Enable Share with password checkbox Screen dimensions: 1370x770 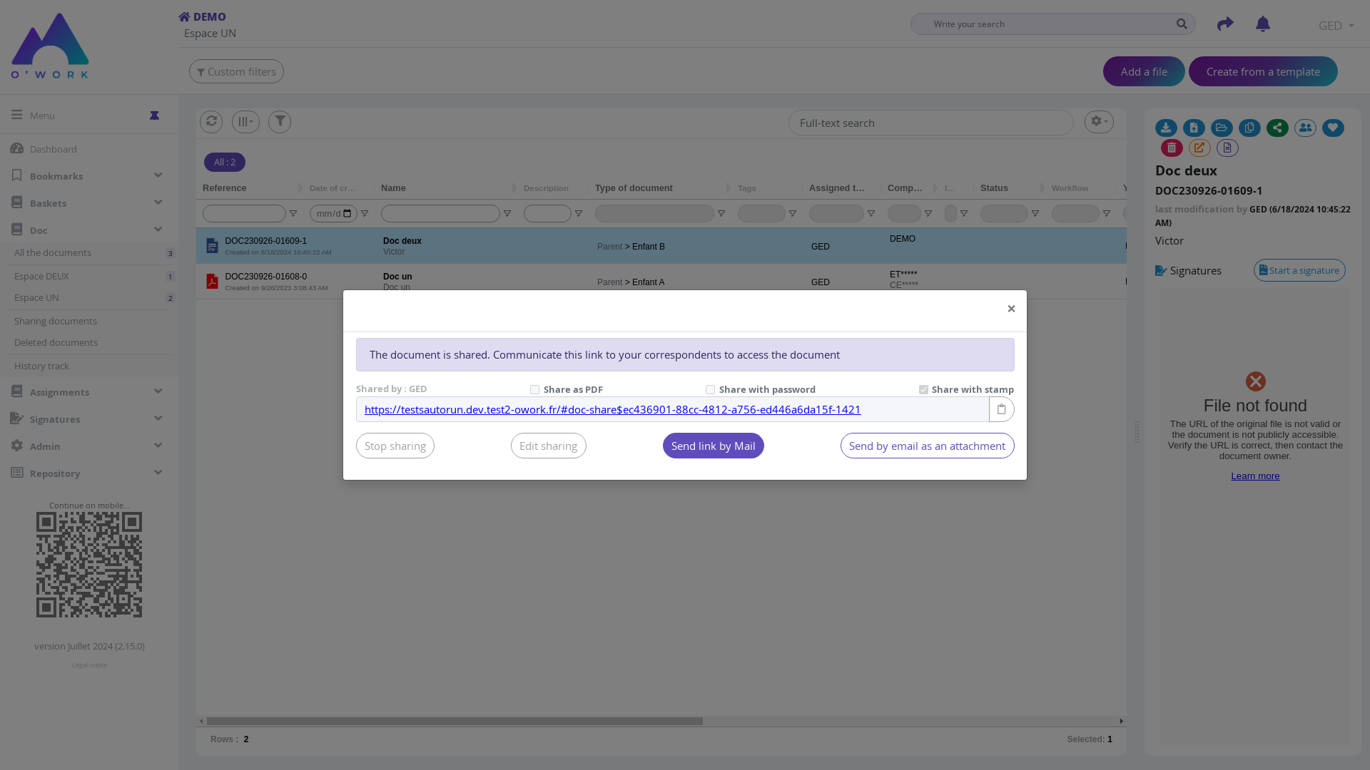tap(710, 390)
